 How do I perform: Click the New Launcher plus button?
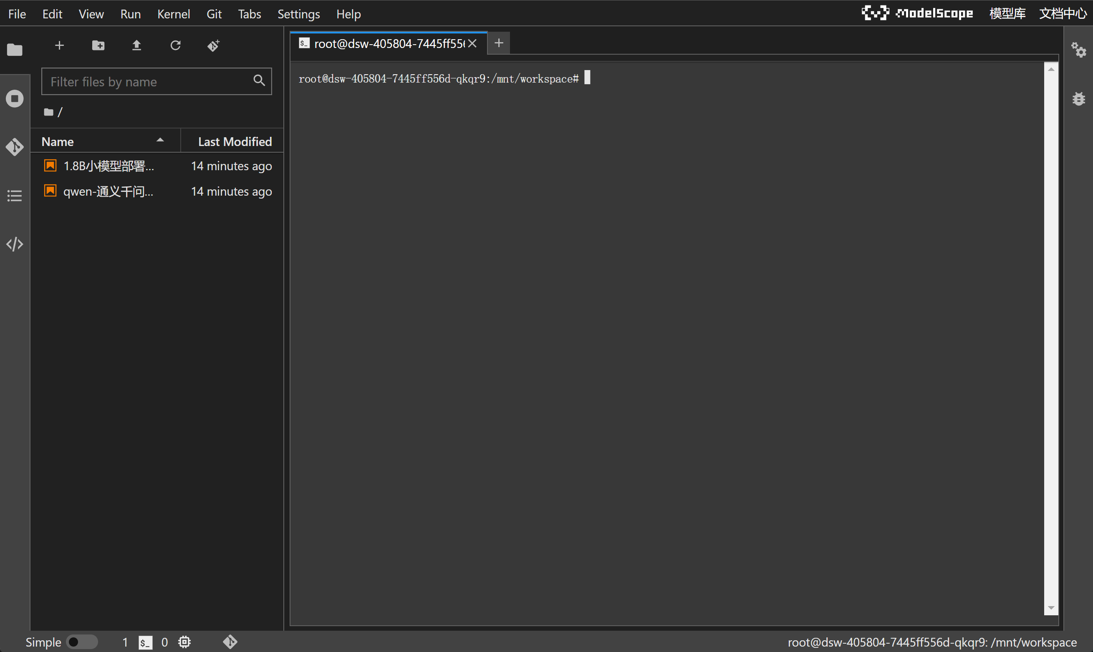59,45
